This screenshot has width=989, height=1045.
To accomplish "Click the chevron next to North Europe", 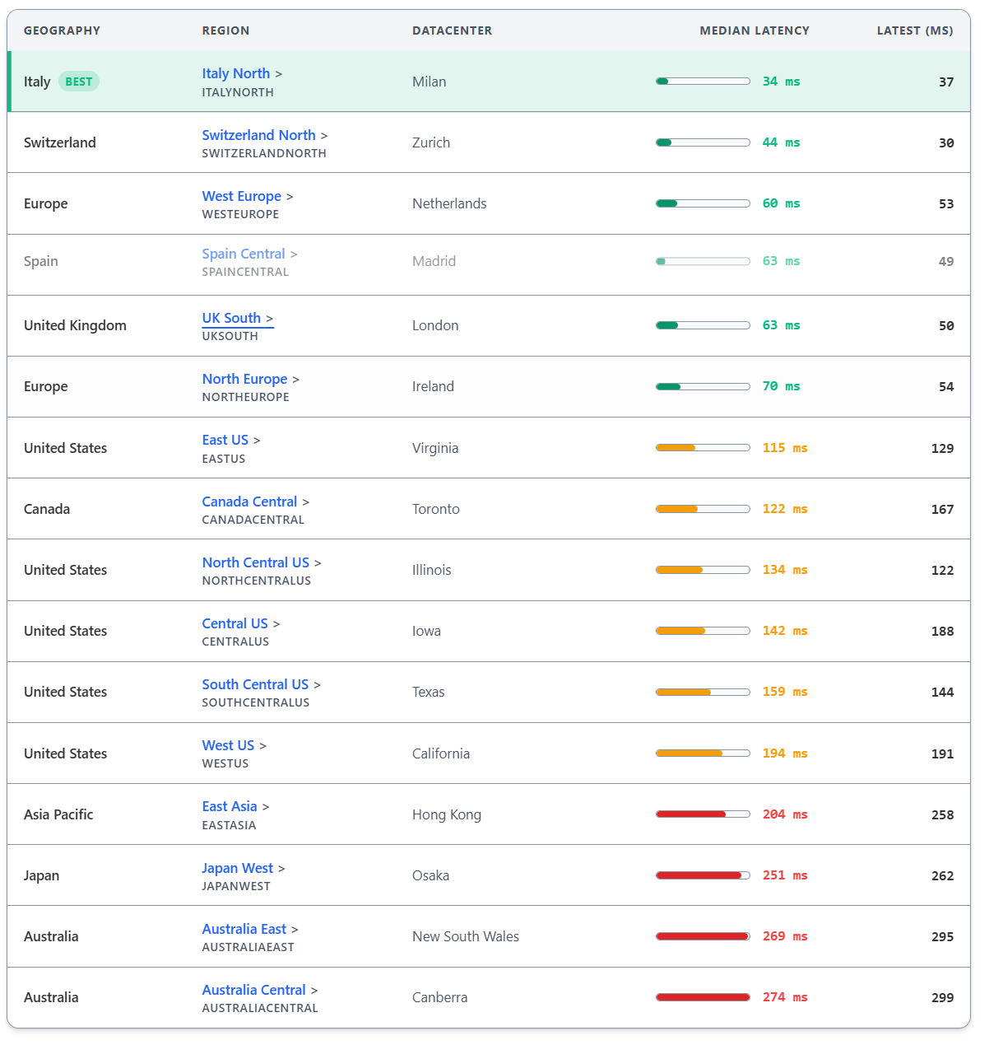I will pos(296,380).
